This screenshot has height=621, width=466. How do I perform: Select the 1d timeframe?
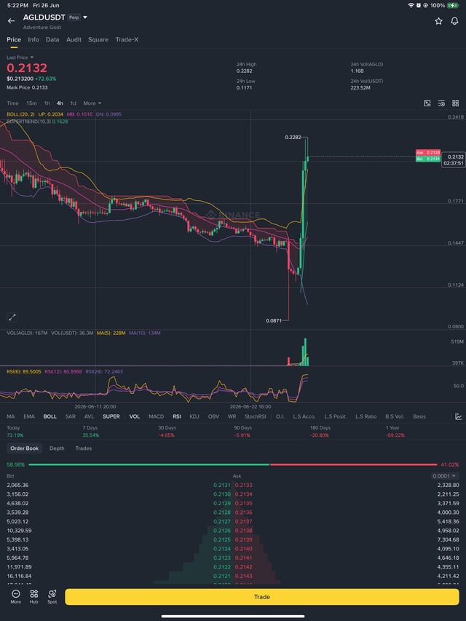point(74,103)
